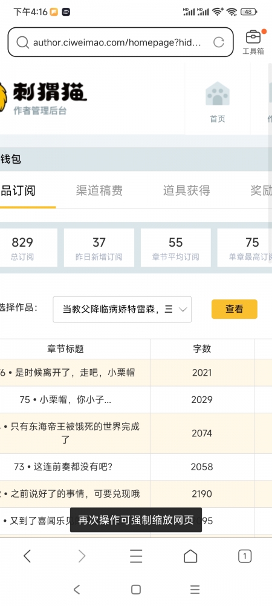Select chapter 75 • 小栗帽，你小子...
This screenshot has height=606, width=272.
[65, 399]
